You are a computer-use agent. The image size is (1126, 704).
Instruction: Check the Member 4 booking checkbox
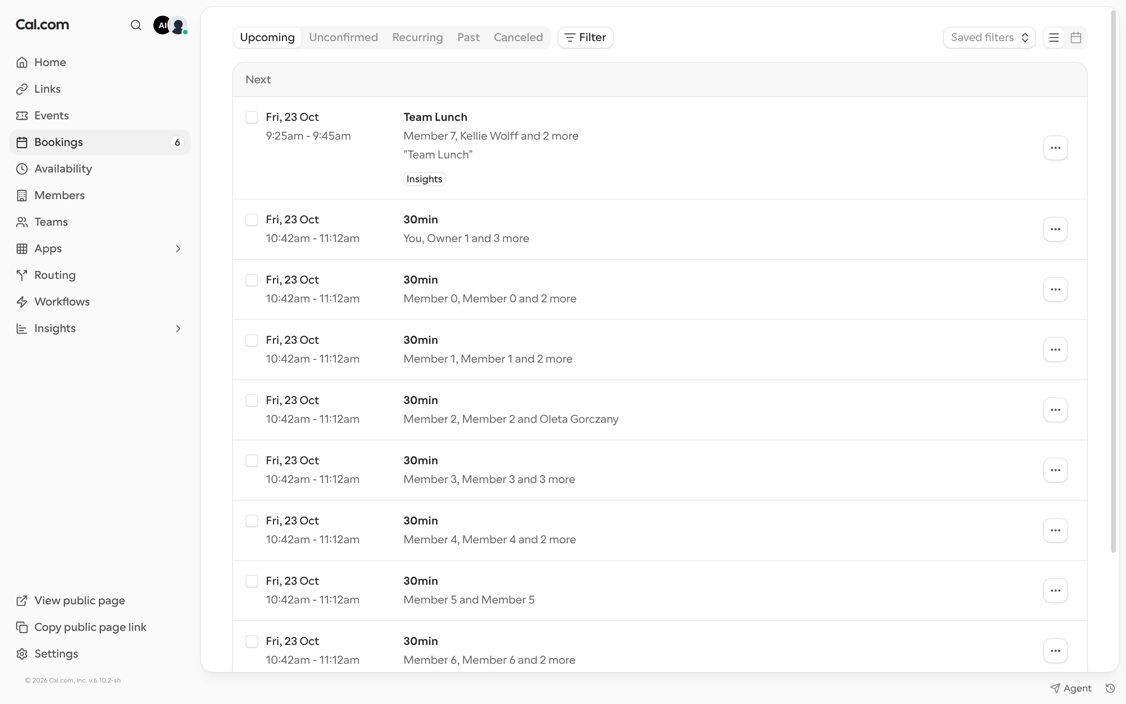coord(252,521)
